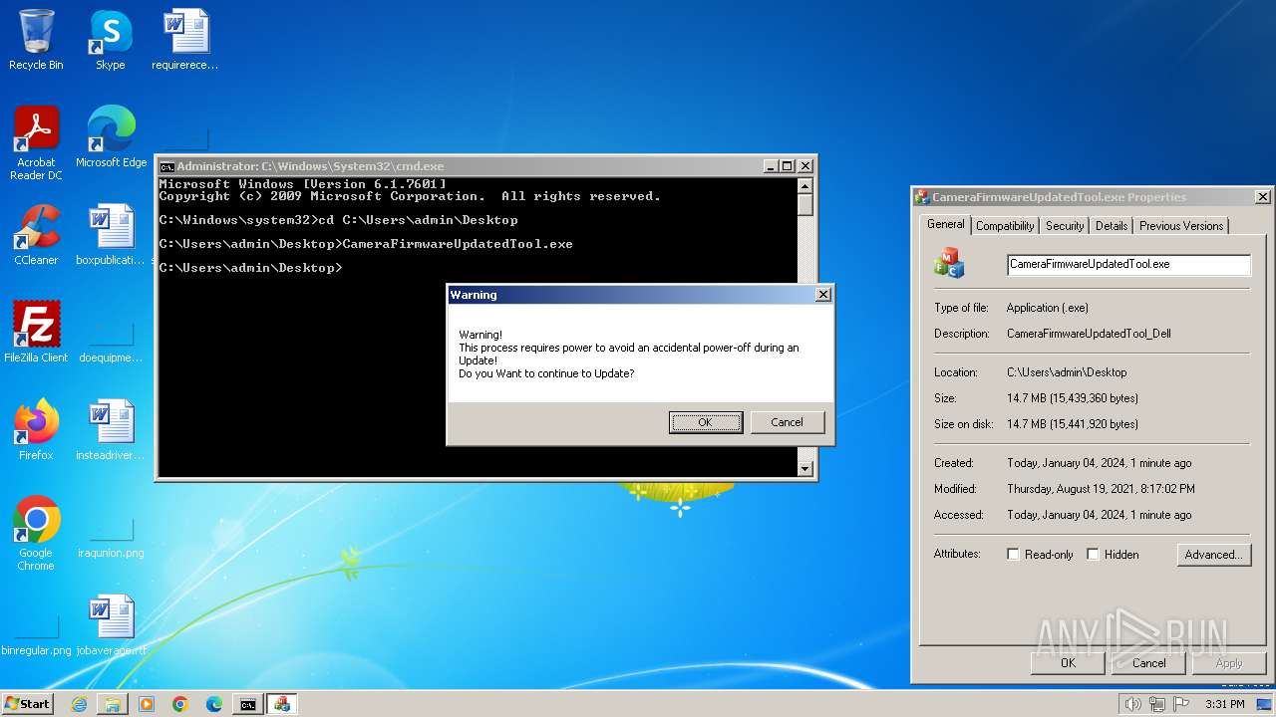Click the volume speaker tray icon
Screen dimensions: 1276x717
point(1132,704)
